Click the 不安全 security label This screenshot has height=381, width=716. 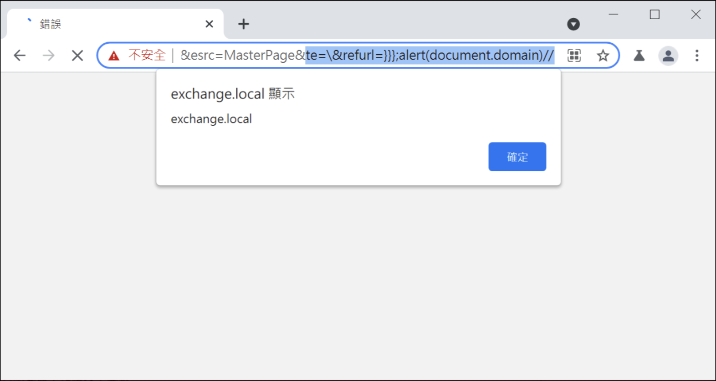[147, 55]
